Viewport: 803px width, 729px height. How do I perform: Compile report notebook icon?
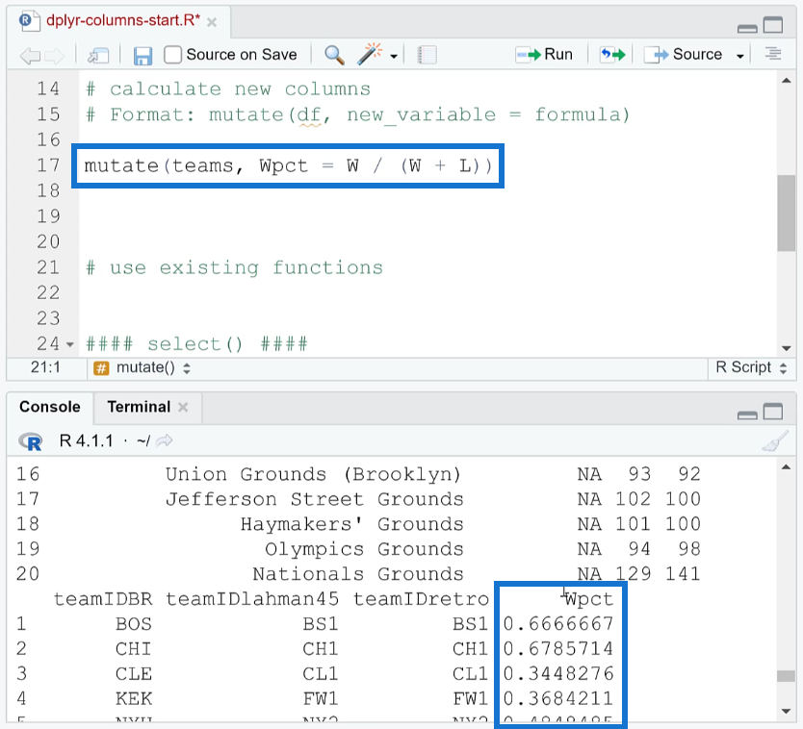427,55
